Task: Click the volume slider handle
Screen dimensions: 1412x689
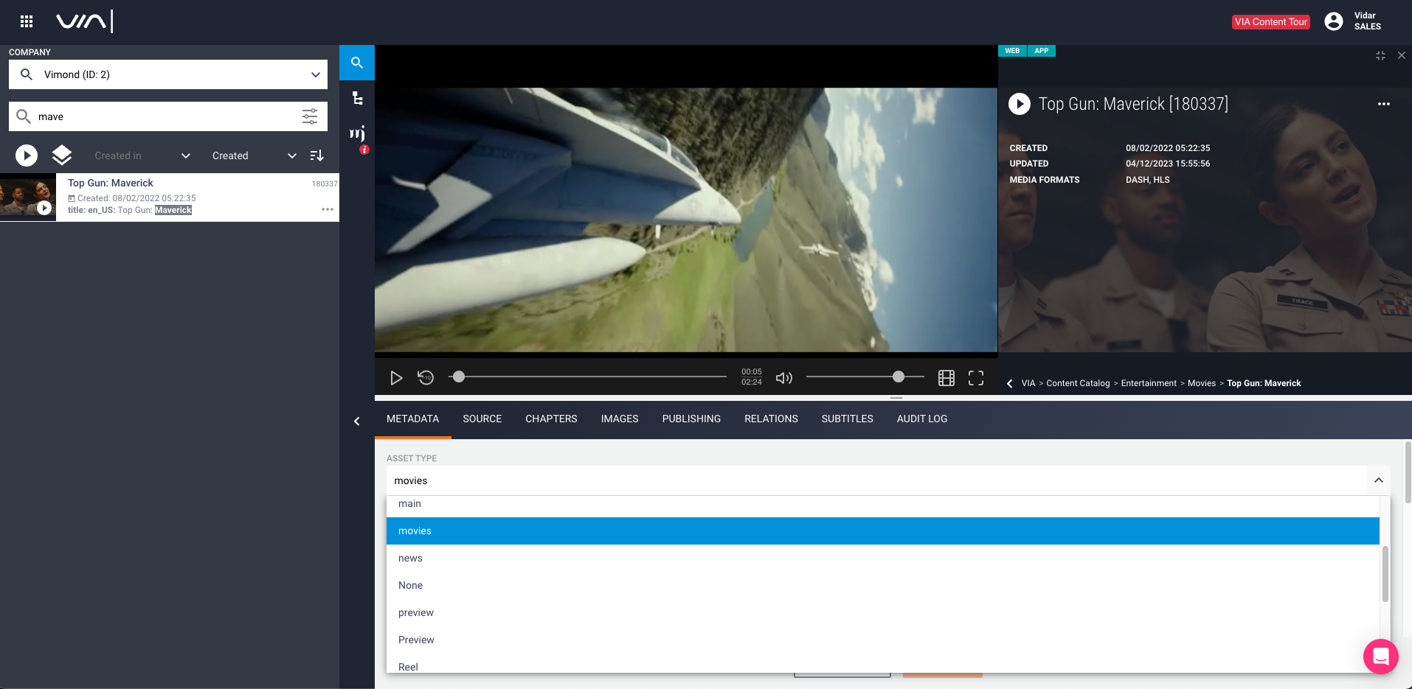Action: (899, 377)
